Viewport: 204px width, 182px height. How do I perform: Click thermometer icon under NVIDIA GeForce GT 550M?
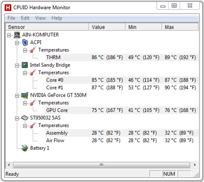(x=33, y=103)
